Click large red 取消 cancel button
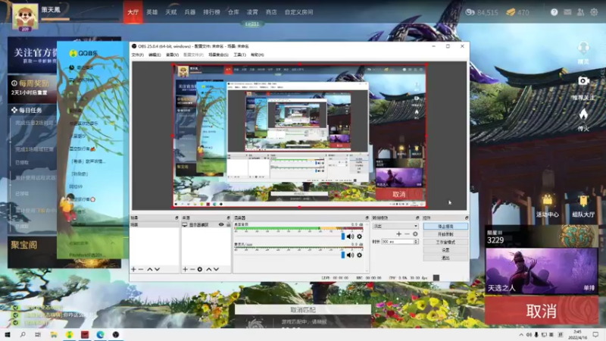This screenshot has height=341, width=606. tap(542, 311)
